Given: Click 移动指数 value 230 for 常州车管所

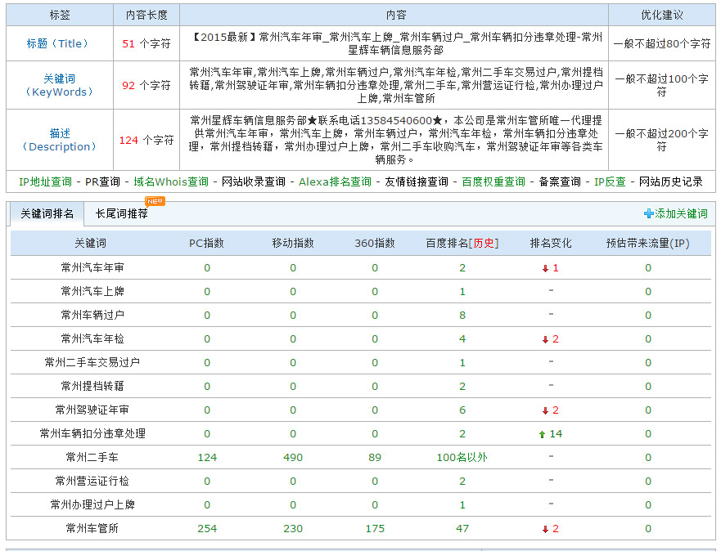Looking at the screenshot, I should click(293, 529).
